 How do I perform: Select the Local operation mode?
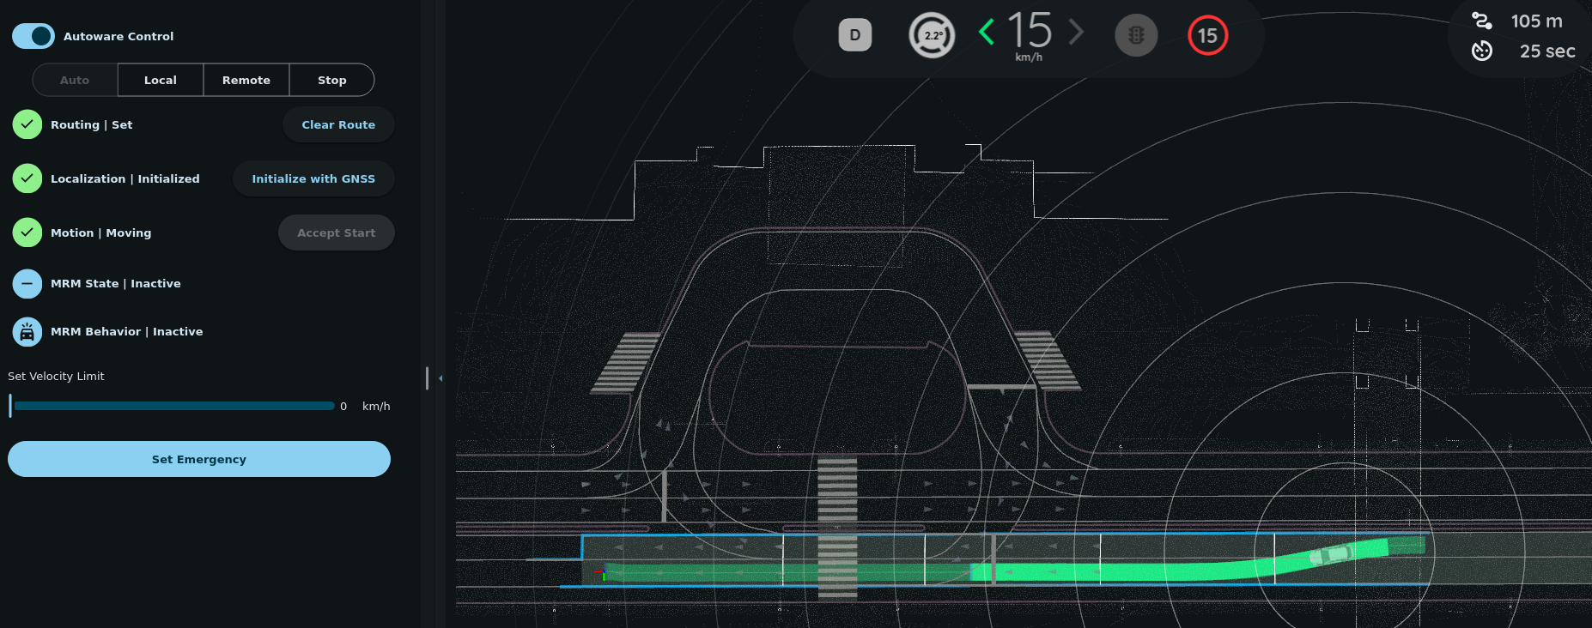tap(161, 80)
